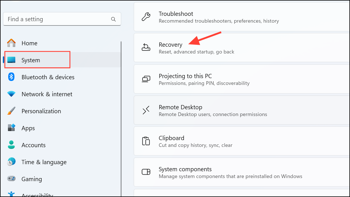Click the Remote Desktop icon

click(145, 110)
